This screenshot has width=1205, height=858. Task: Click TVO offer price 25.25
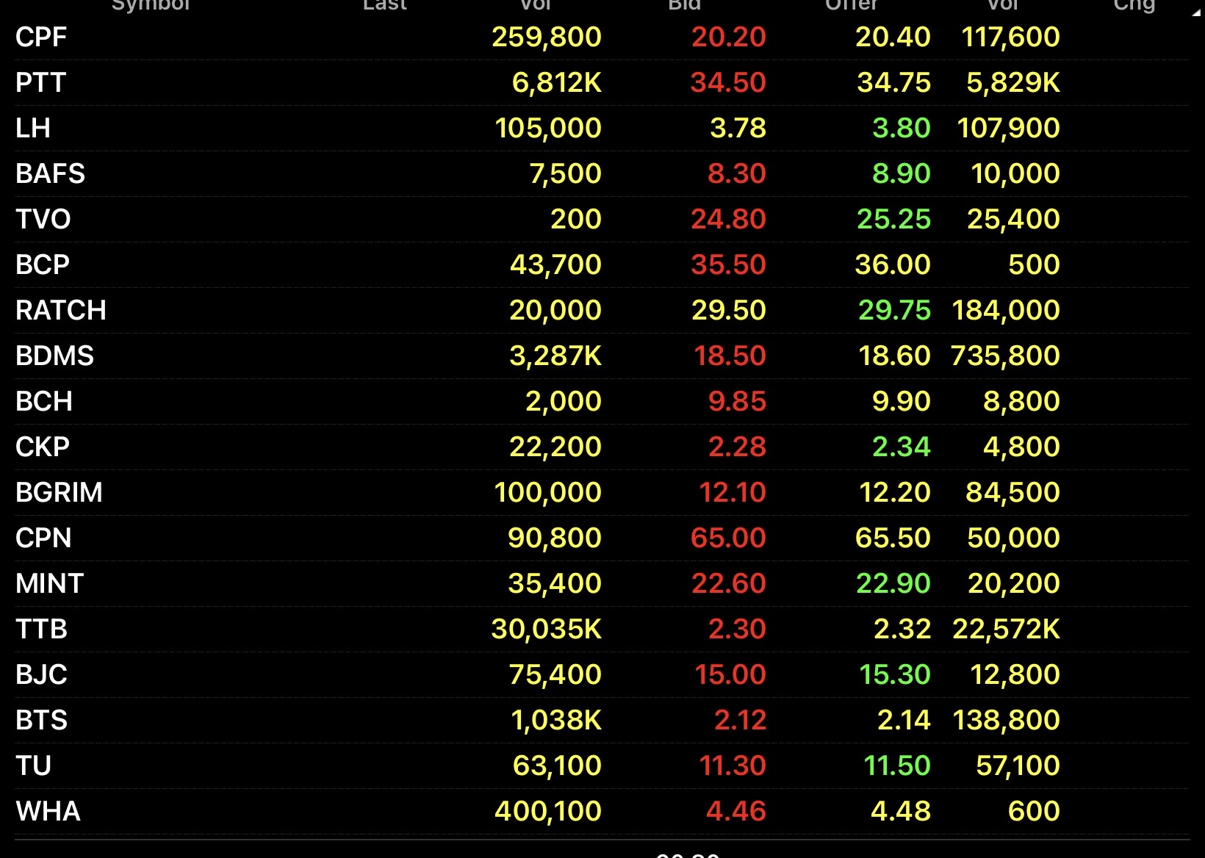tap(894, 219)
